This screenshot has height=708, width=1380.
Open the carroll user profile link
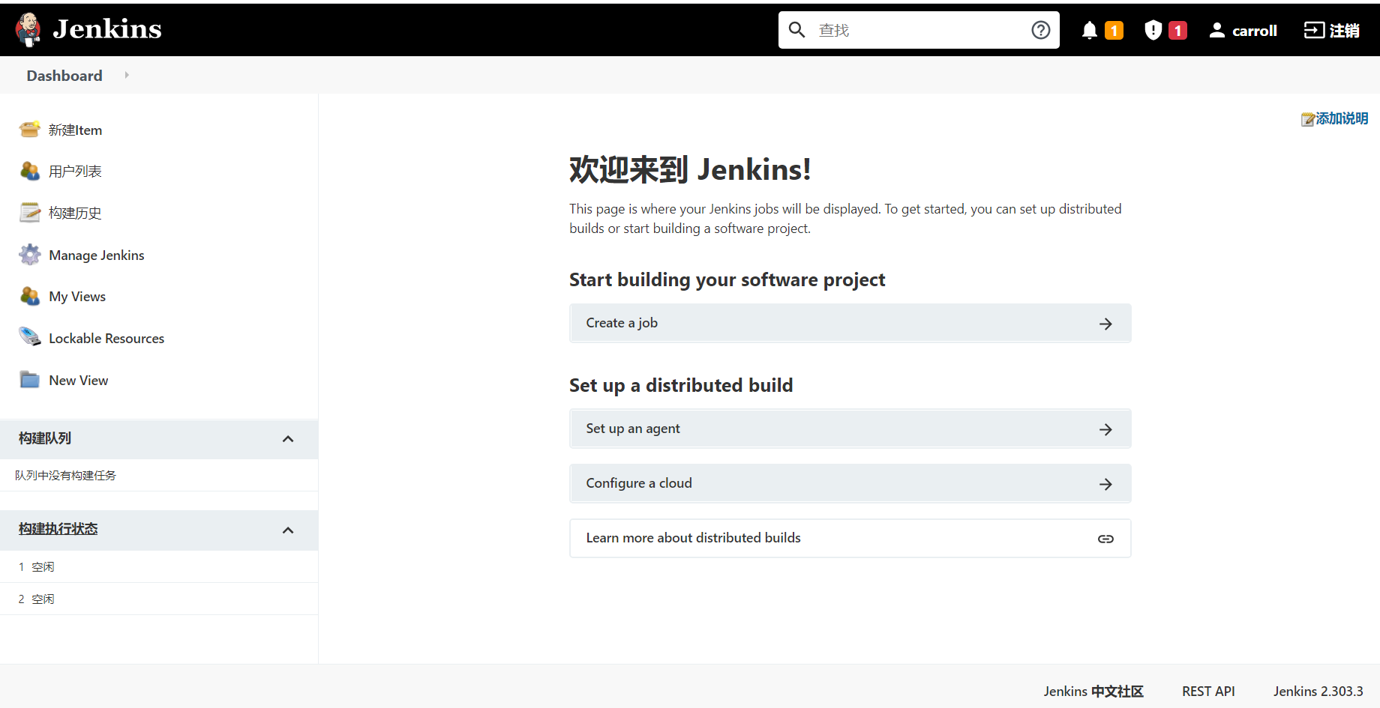click(1255, 31)
